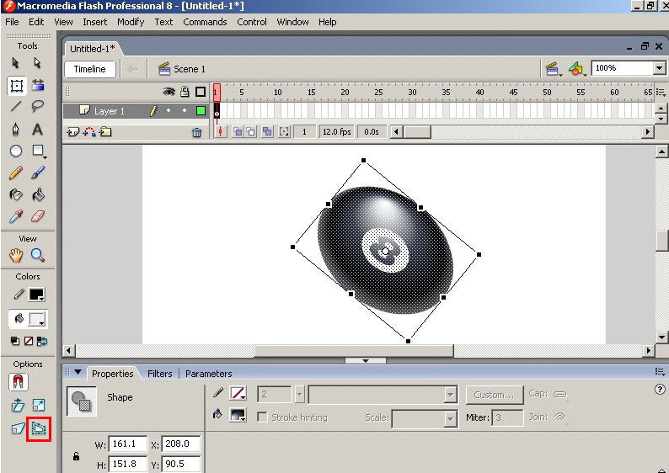Select the Pen tool
This screenshot has width=669, height=473.
tap(16, 129)
